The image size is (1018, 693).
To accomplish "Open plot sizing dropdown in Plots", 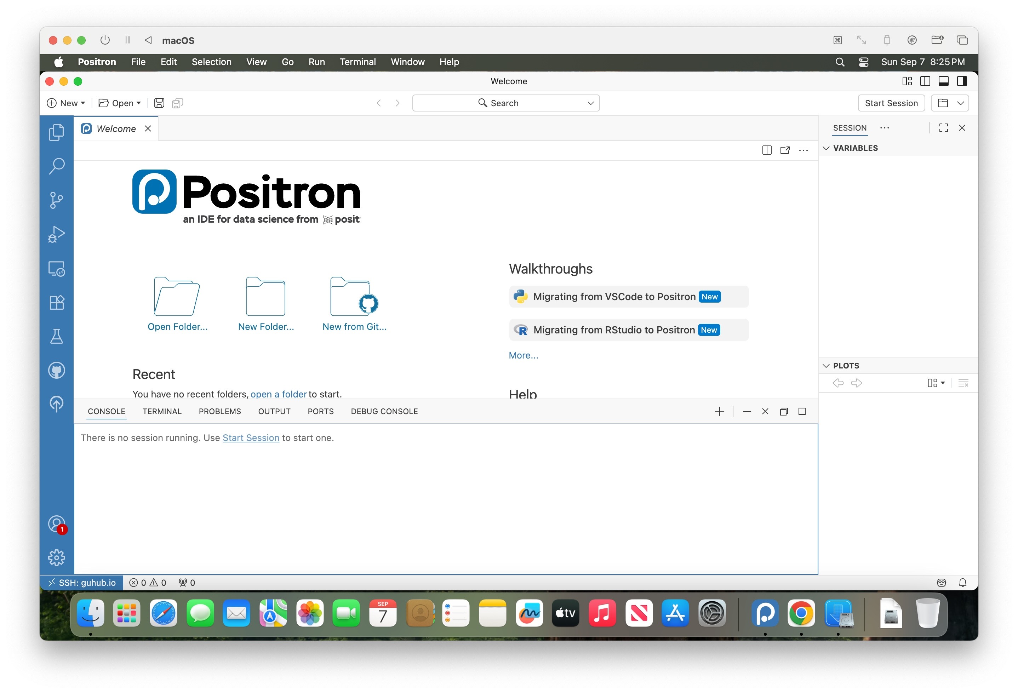I will pos(936,383).
